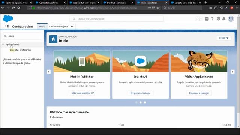Image resolution: width=240 pixels, height=135 pixels.
Task: Open the Crear dropdown
Action: tap(223, 38)
